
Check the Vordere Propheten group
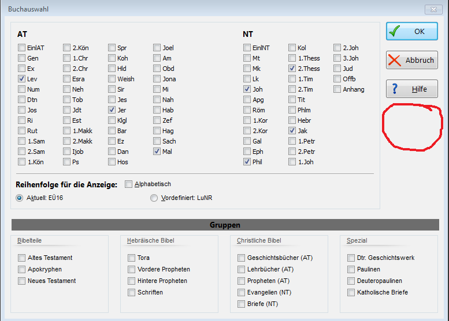click(131, 269)
